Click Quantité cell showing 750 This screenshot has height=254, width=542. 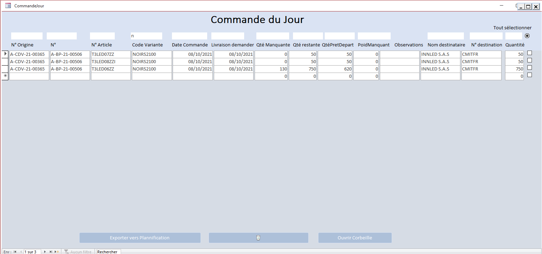[514, 69]
